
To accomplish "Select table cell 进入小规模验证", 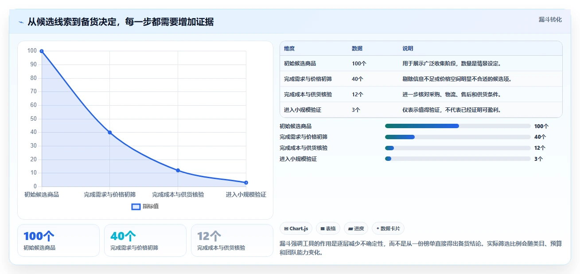I will [303, 110].
